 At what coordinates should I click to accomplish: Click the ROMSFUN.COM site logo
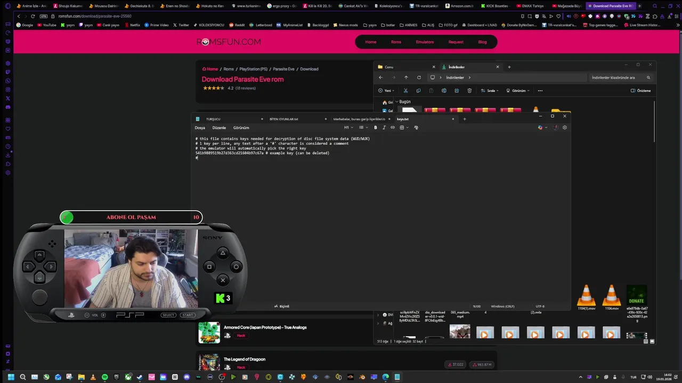click(x=229, y=42)
